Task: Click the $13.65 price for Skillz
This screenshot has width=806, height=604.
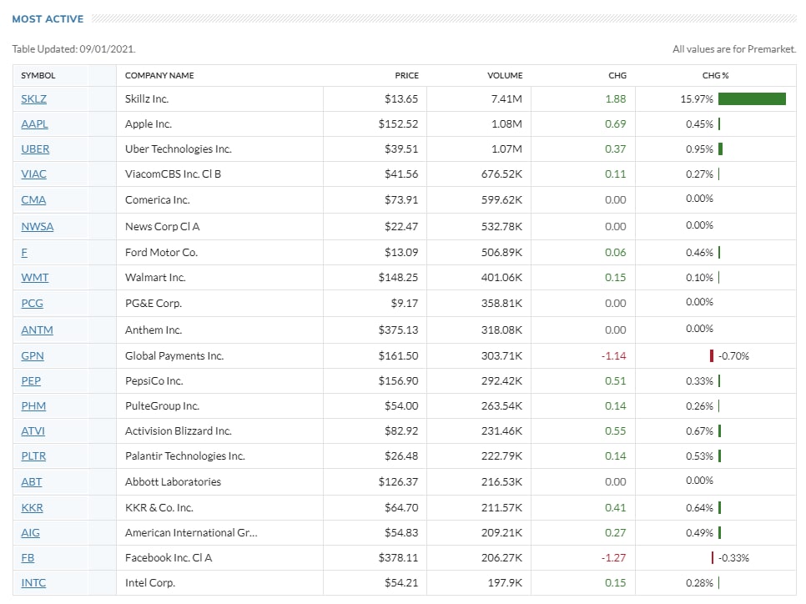Action: (401, 98)
